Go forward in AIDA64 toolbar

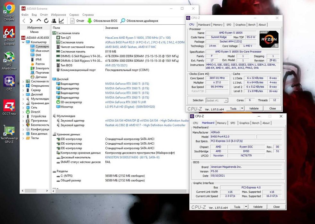31,21
